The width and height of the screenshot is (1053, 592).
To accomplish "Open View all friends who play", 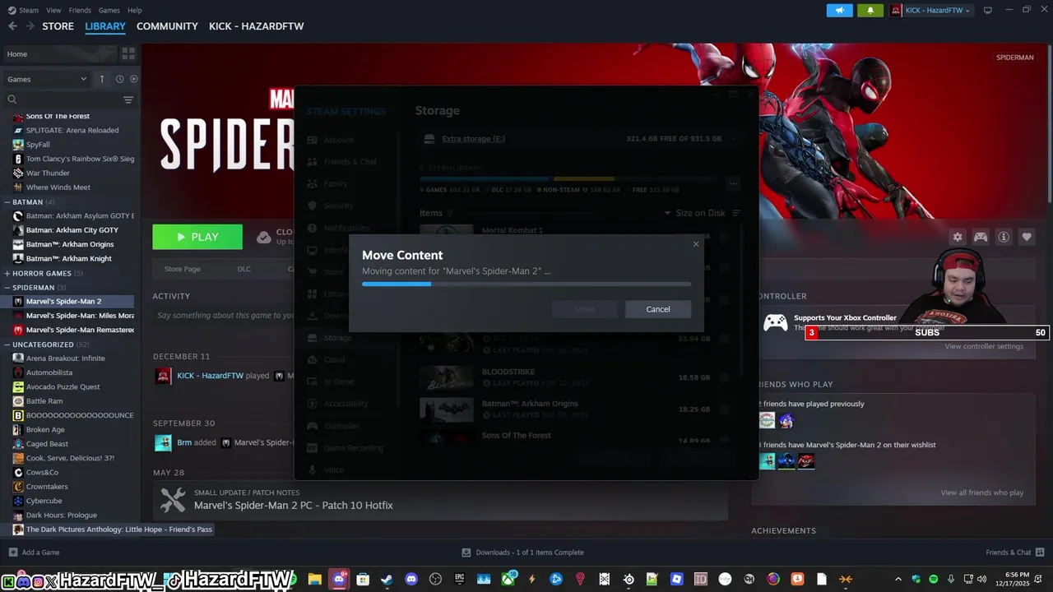I will (x=982, y=493).
